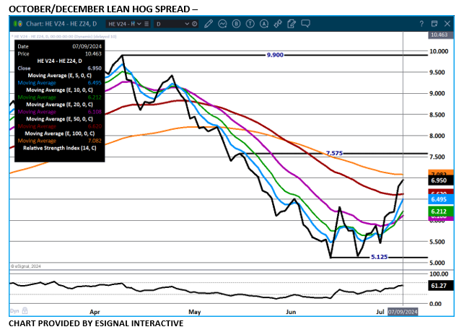Click the circled T toolbar icon

coord(250,23)
